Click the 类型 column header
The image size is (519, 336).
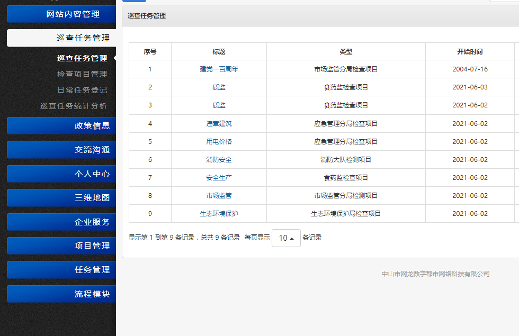tap(346, 52)
